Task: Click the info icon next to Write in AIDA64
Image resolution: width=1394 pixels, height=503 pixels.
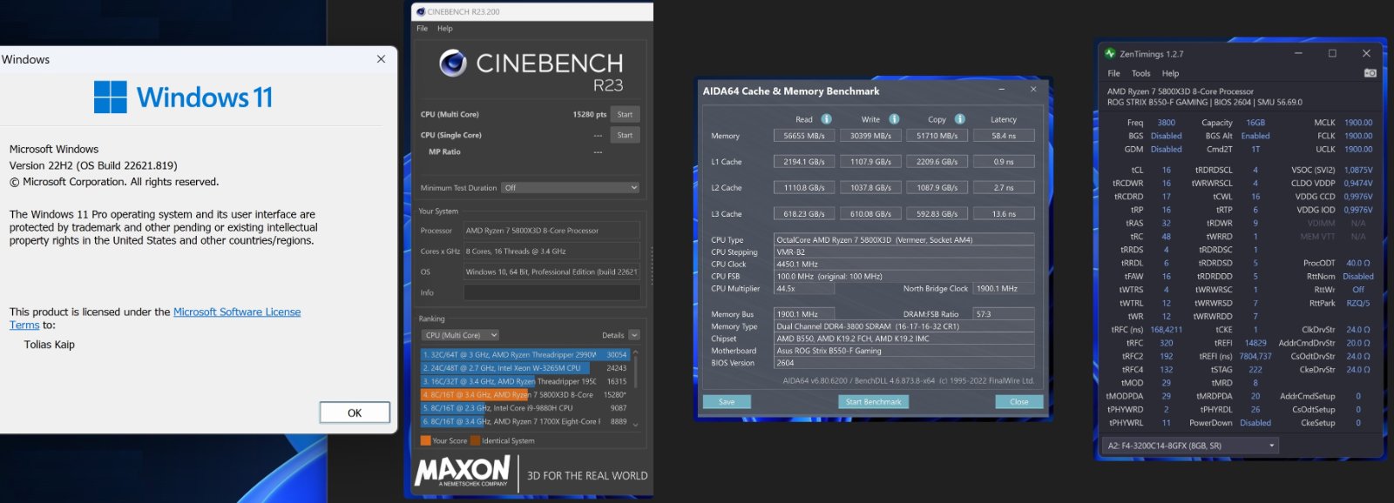Action: [894, 119]
